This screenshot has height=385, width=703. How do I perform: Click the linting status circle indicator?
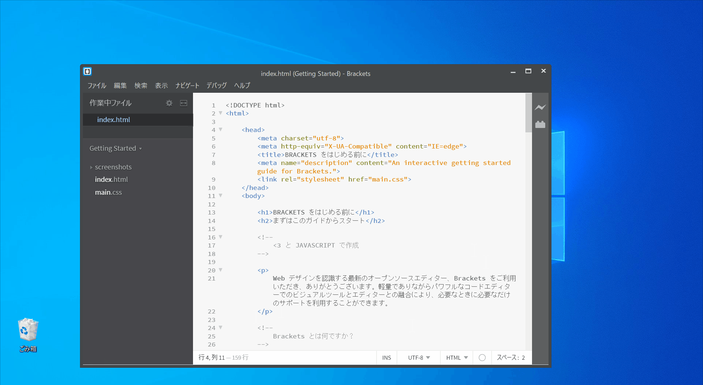click(x=482, y=357)
